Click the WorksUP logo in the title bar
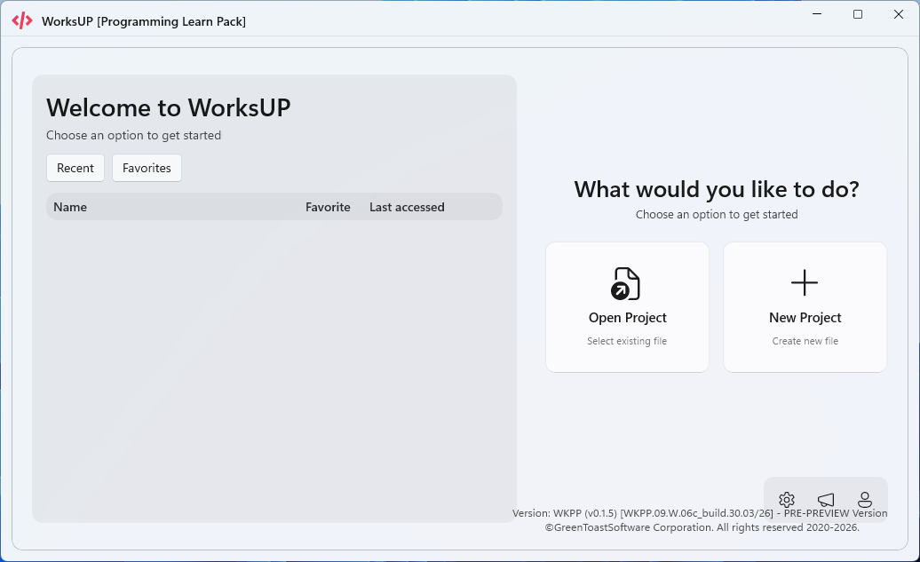 pyautogui.click(x=22, y=20)
